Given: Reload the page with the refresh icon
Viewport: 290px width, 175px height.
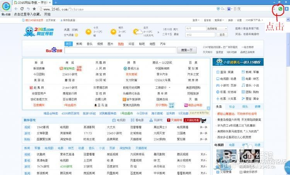Looking at the screenshot, I should [22, 9].
